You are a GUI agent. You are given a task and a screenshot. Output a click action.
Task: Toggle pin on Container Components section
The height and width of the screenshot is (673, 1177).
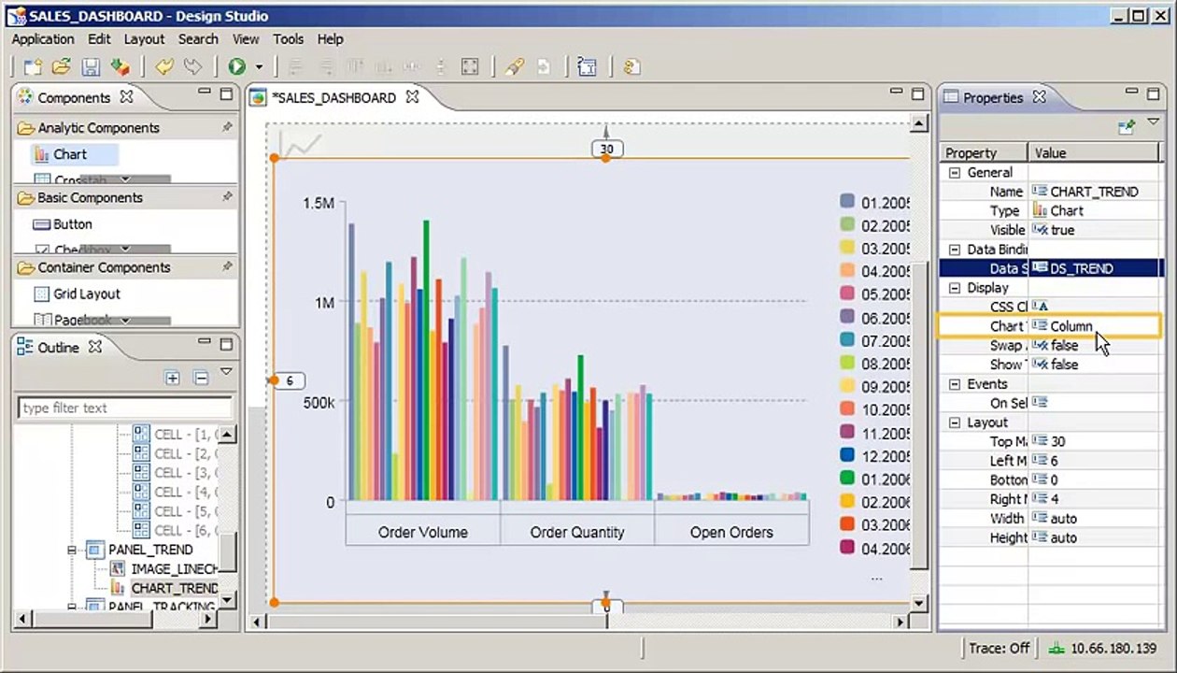point(227,266)
